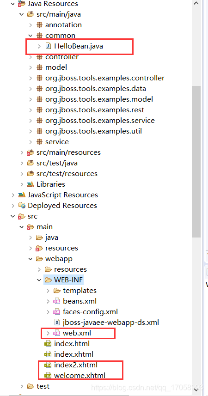Select org.jboss.tools.examples.service package label

tap(100, 121)
